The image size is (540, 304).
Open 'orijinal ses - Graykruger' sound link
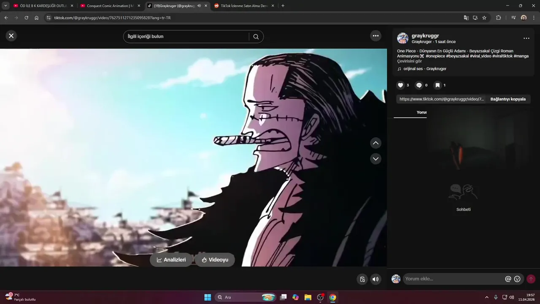pos(424,69)
